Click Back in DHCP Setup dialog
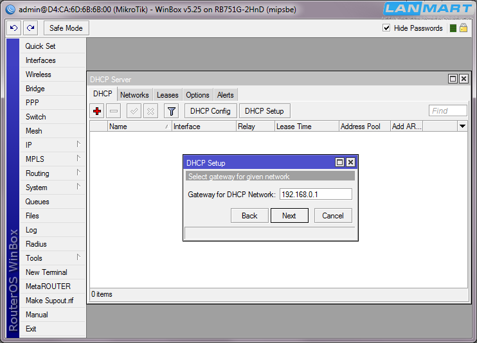 click(x=249, y=216)
